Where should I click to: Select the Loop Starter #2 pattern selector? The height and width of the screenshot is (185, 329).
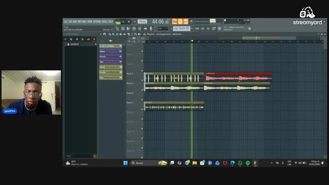click(181, 29)
